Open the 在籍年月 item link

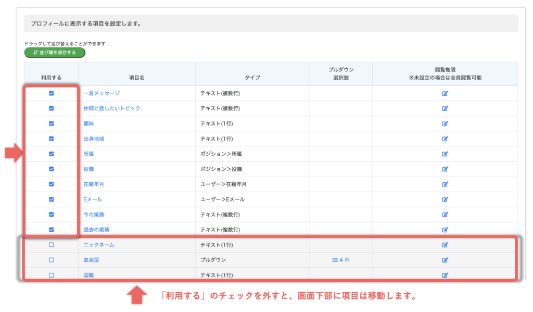point(94,184)
